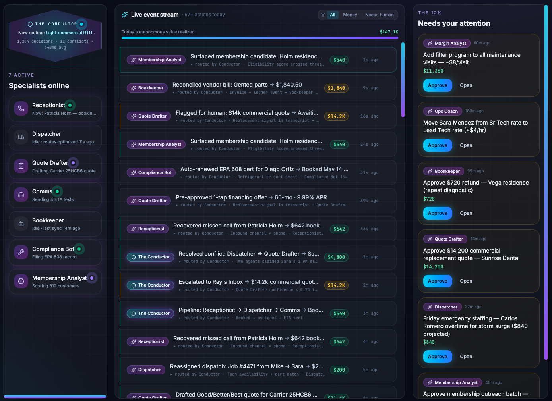552x401 pixels.
Task: Click the Comms green status dot
Action: (x=57, y=191)
